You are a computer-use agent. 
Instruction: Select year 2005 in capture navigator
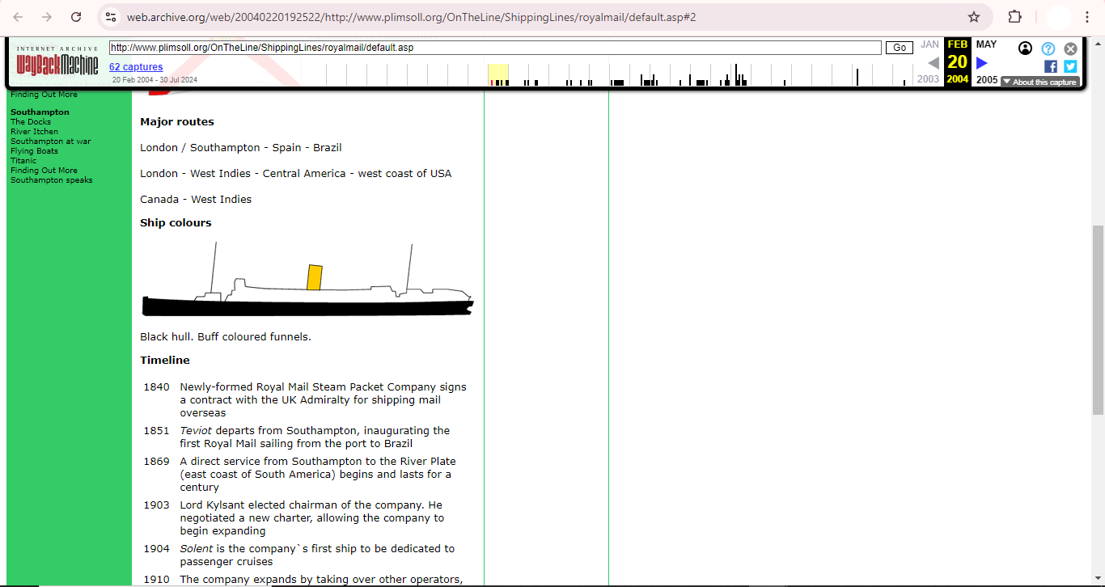987,80
